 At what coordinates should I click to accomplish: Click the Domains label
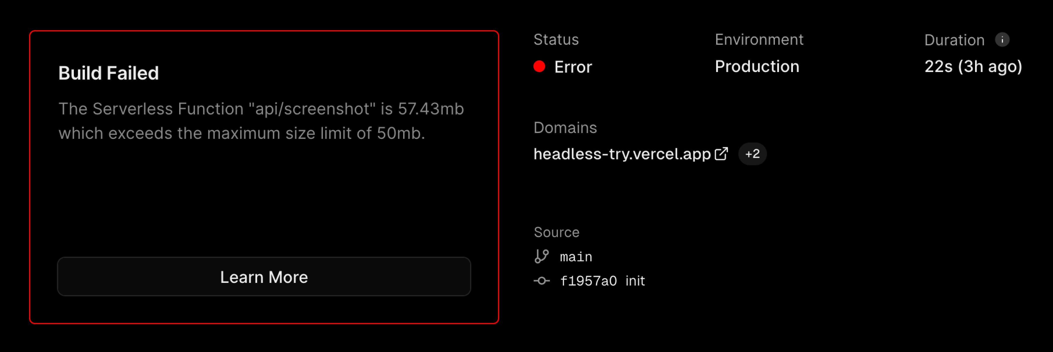click(x=565, y=128)
